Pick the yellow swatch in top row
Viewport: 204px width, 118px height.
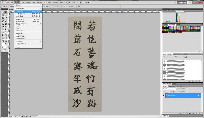pyautogui.click(x=165, y=27)
